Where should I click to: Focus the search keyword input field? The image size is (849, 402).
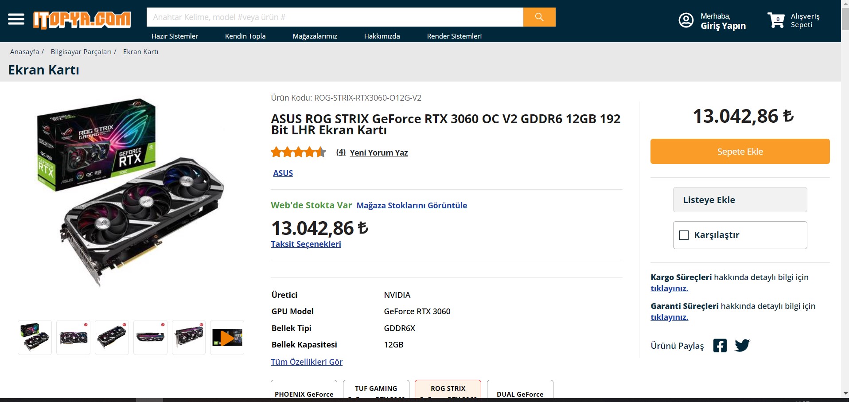335,17
